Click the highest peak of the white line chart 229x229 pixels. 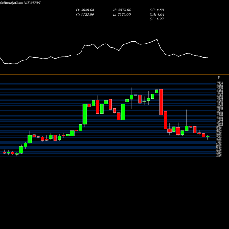(x=157, y=40)
